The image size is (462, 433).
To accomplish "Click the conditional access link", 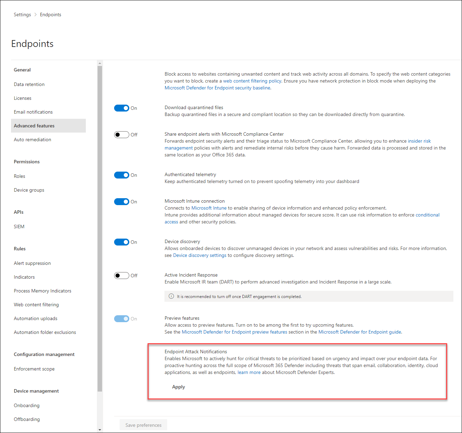I will [x=428, y=214].
